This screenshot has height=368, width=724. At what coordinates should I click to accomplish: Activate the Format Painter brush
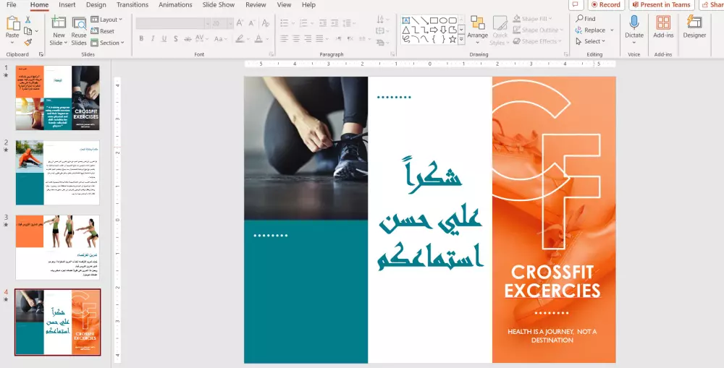pyautogui.click(x=28, y=42)
